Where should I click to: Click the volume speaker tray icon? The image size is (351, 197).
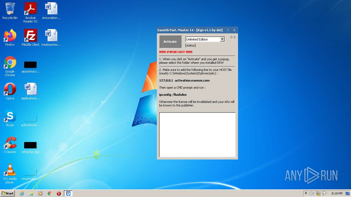[x=312, y=193]
